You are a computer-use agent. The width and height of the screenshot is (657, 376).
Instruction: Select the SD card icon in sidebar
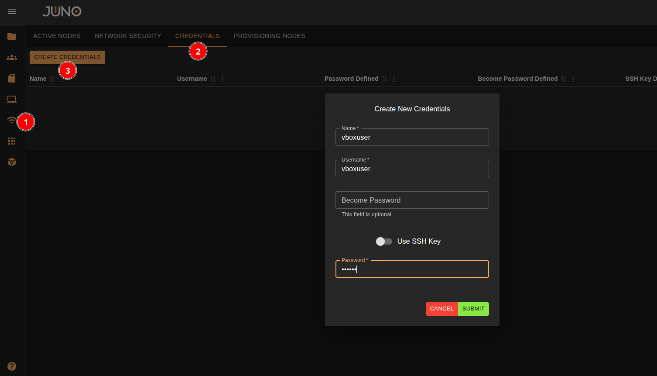[x=12, y=78]
